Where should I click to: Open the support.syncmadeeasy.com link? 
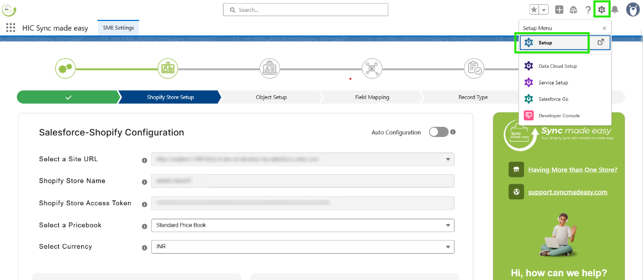pos(568,192)
